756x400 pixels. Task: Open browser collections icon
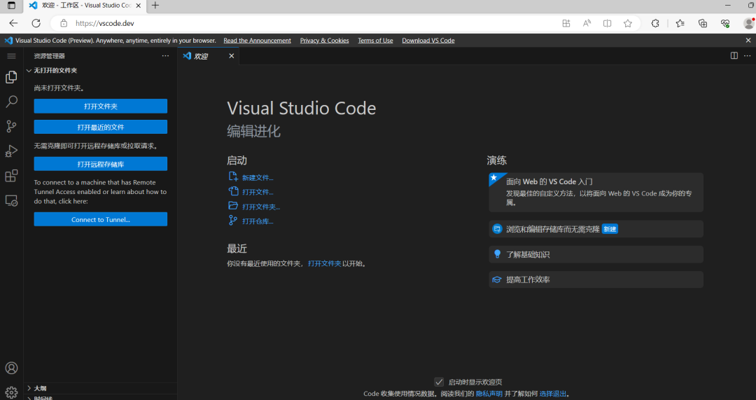(x=703, y=23)
